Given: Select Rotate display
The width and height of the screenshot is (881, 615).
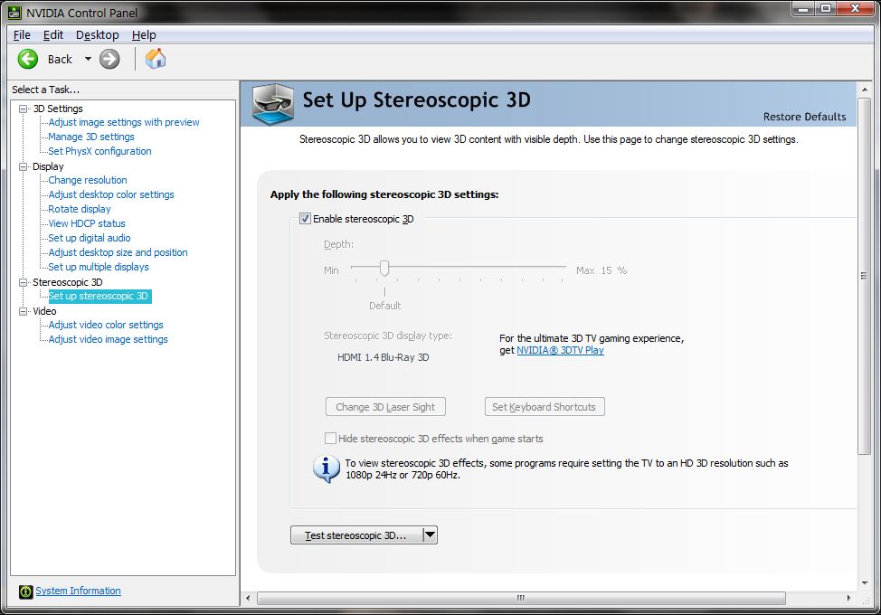Looking at the screenshot, I should pyautogui.click(x=80, y=210).
